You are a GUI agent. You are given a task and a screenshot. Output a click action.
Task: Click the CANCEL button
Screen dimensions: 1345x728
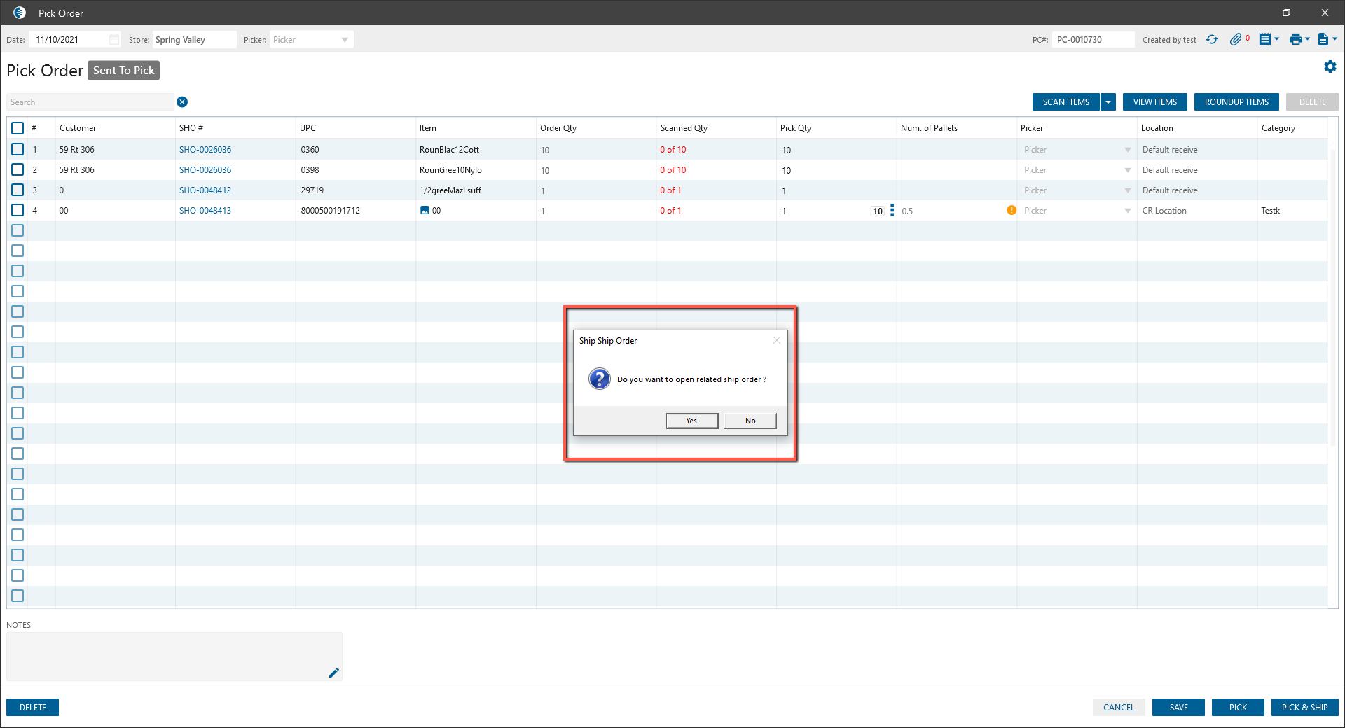point(1119,708)
